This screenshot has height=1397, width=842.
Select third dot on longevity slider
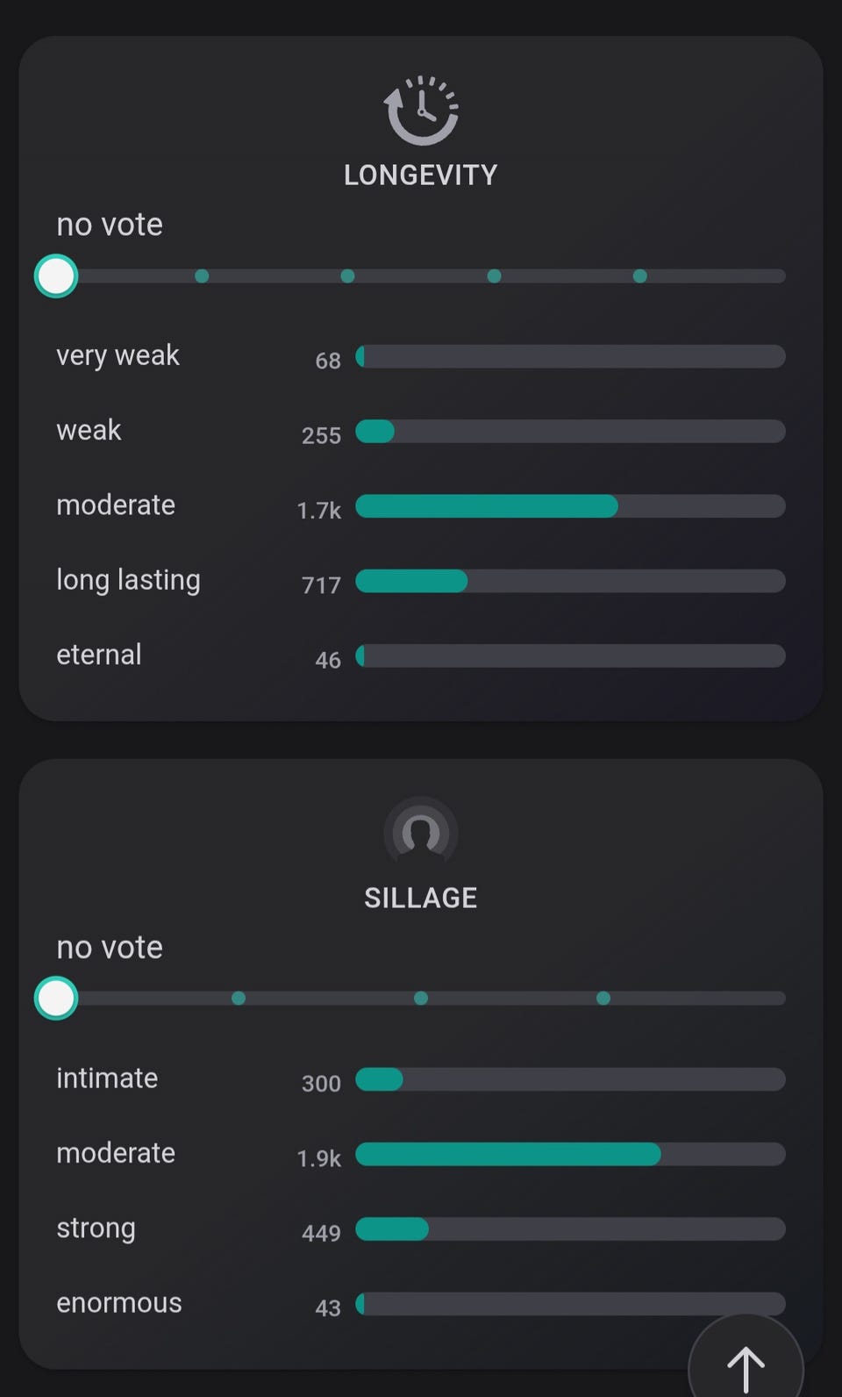(x=494, y=276)
